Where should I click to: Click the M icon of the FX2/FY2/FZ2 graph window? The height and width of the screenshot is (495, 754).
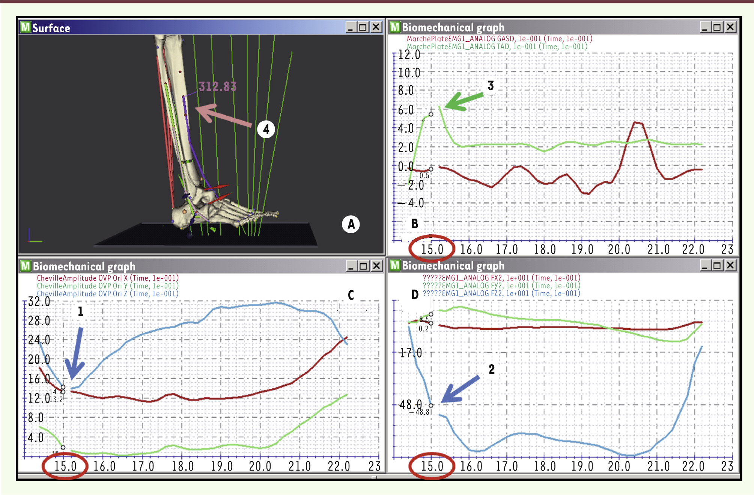(x=395, y=265)
